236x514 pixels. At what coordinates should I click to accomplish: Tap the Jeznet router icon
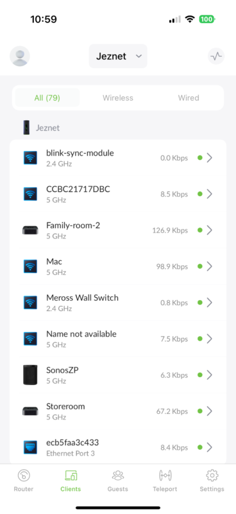[26, 127]
